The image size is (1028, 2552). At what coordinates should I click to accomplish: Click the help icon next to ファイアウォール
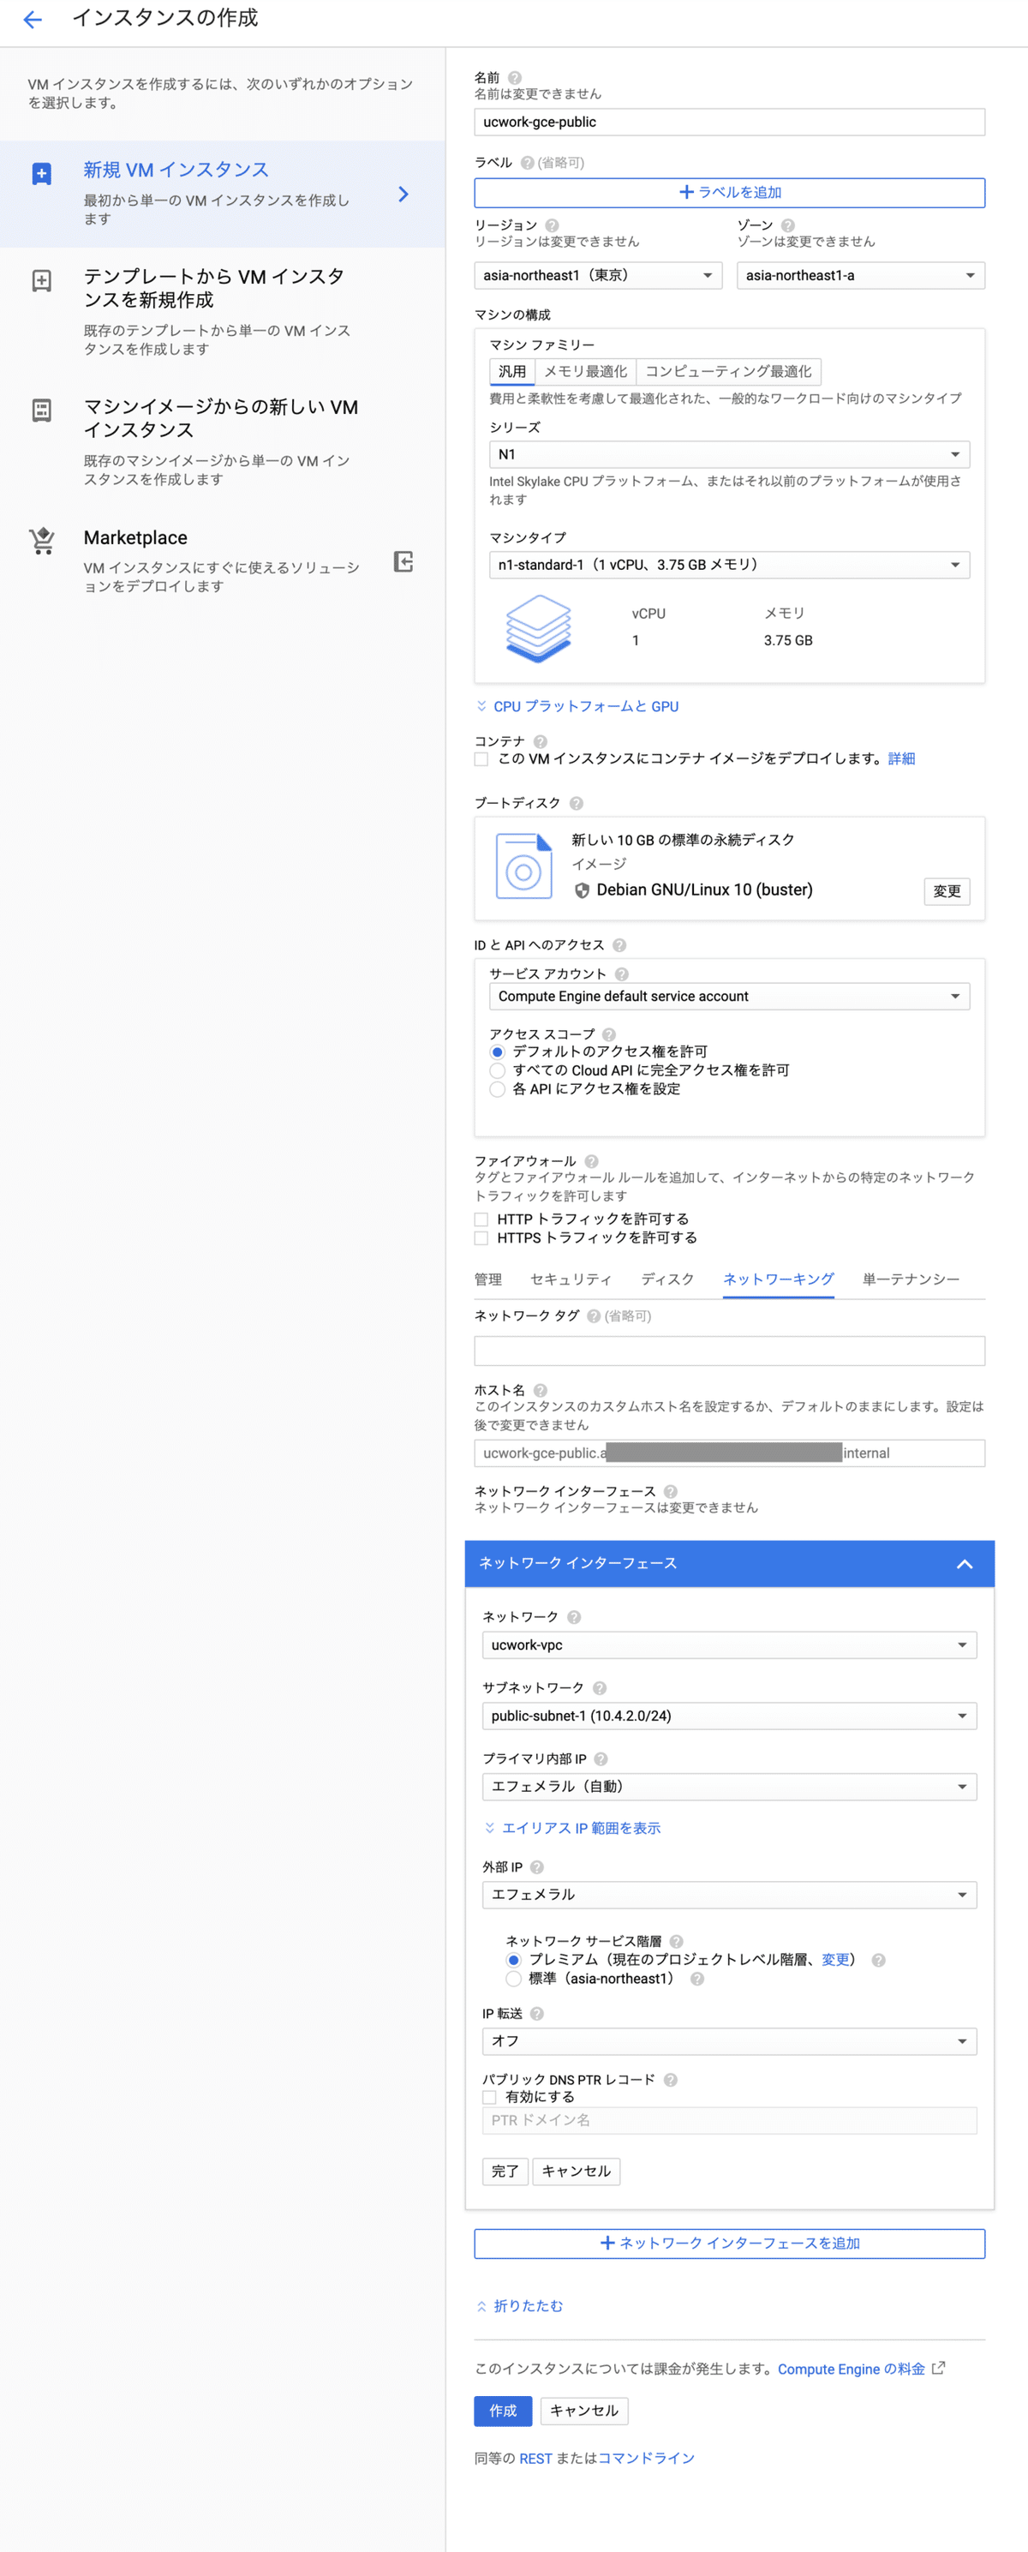coord(591,1161)
